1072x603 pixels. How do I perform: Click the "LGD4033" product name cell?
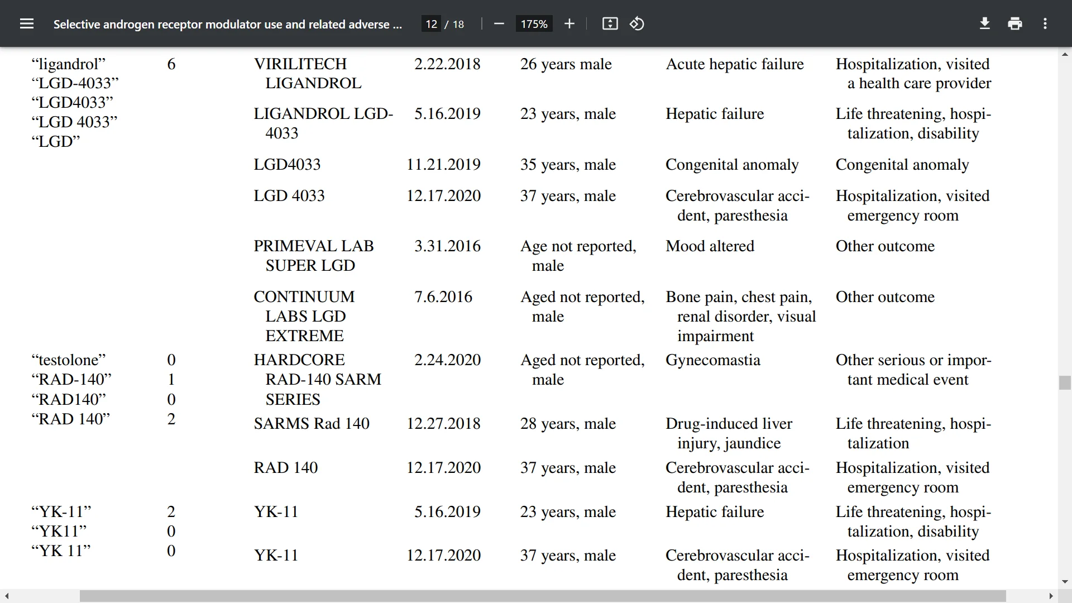pos(287,165)
